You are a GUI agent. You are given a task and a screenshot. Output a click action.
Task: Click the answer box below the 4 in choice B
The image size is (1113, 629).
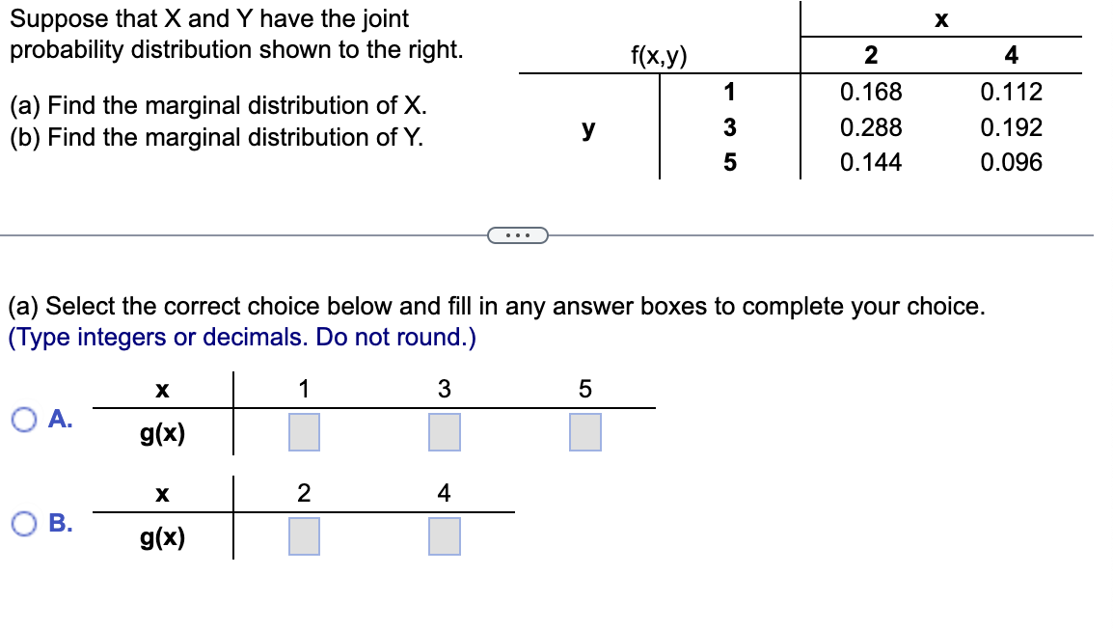443,536
